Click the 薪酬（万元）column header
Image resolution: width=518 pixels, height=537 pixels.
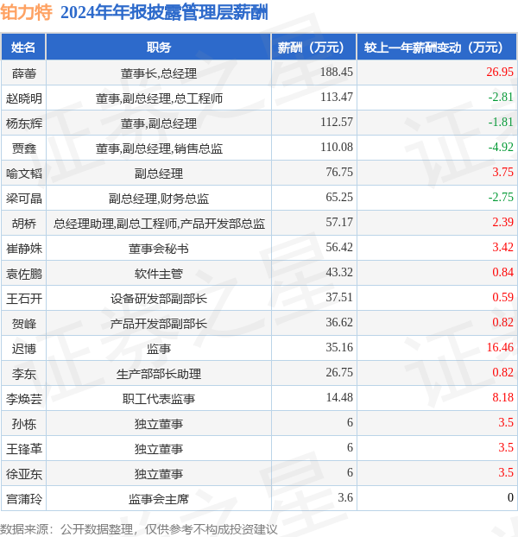point(314,47)
